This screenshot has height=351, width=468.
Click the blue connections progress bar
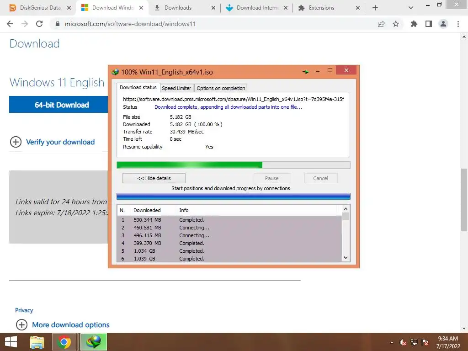(234, 196)
